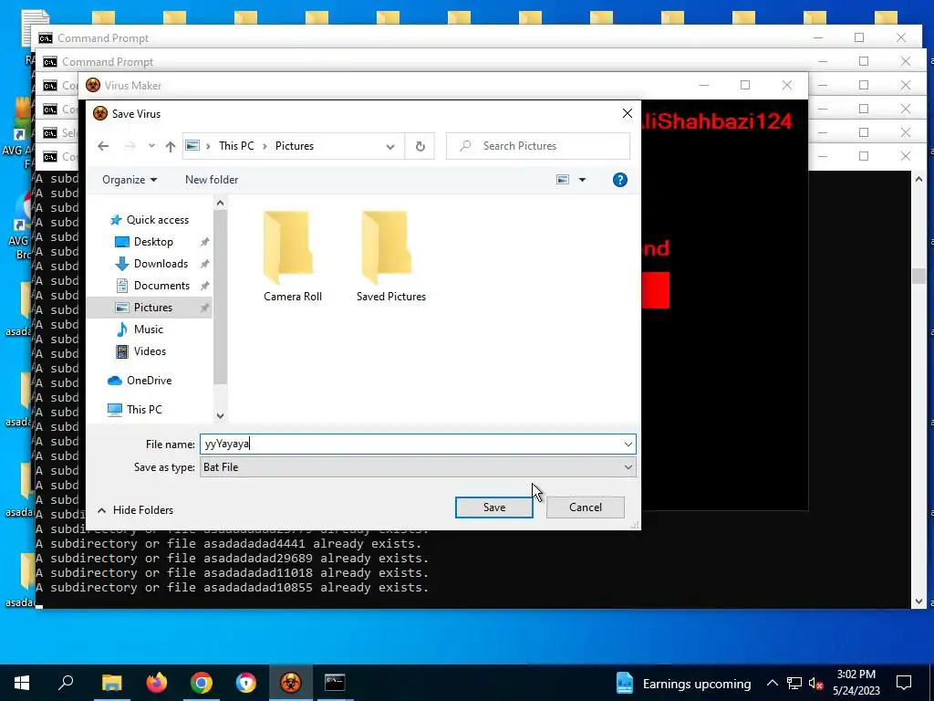
Task: Open taskbar Search magnifier
Action: tap(66, 683)
